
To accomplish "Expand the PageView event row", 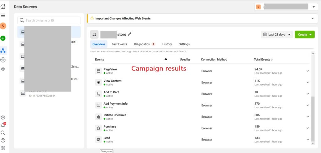I will click(x=307, y=71).
